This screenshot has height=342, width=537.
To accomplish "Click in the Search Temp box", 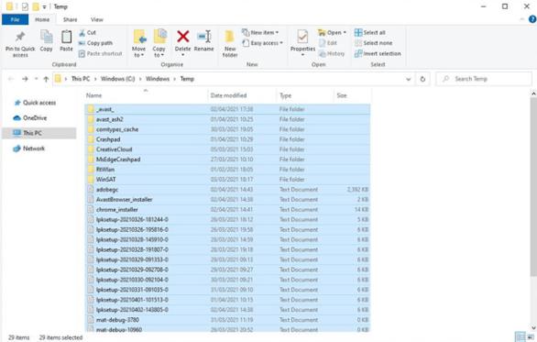I will 484,79.
